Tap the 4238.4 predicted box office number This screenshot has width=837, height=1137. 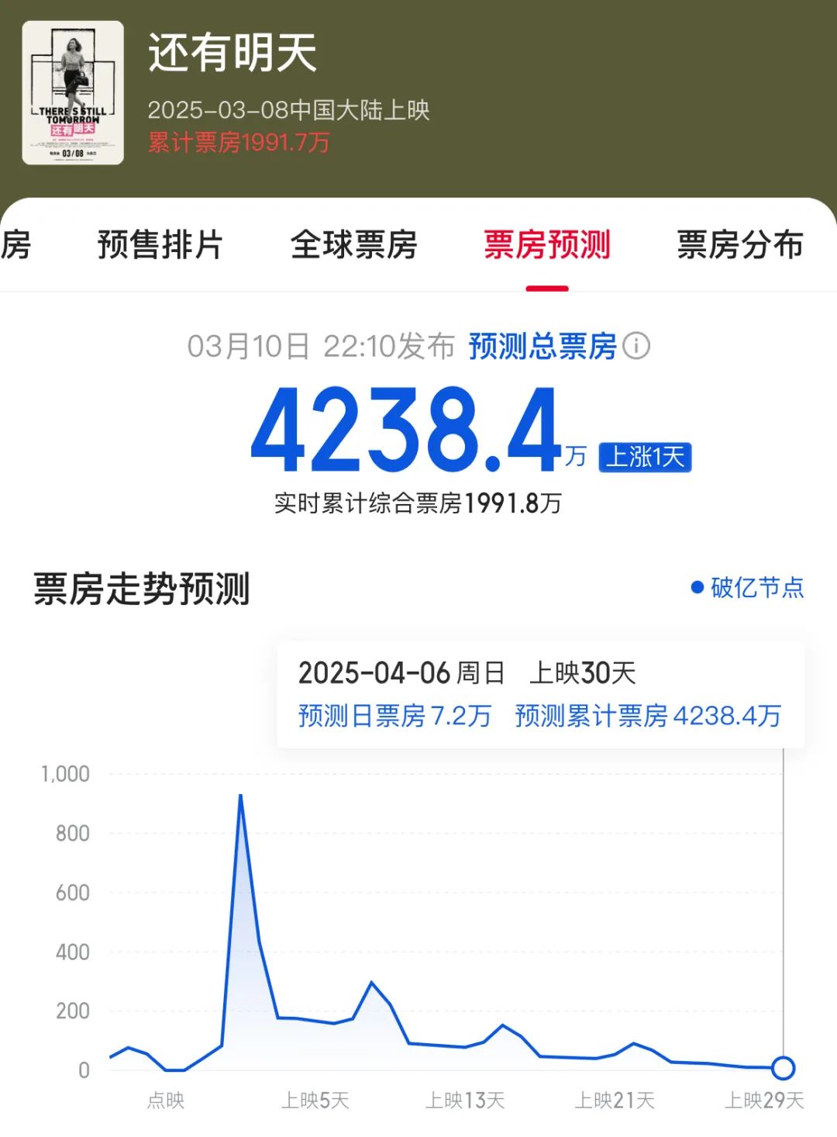pos(406,430)
